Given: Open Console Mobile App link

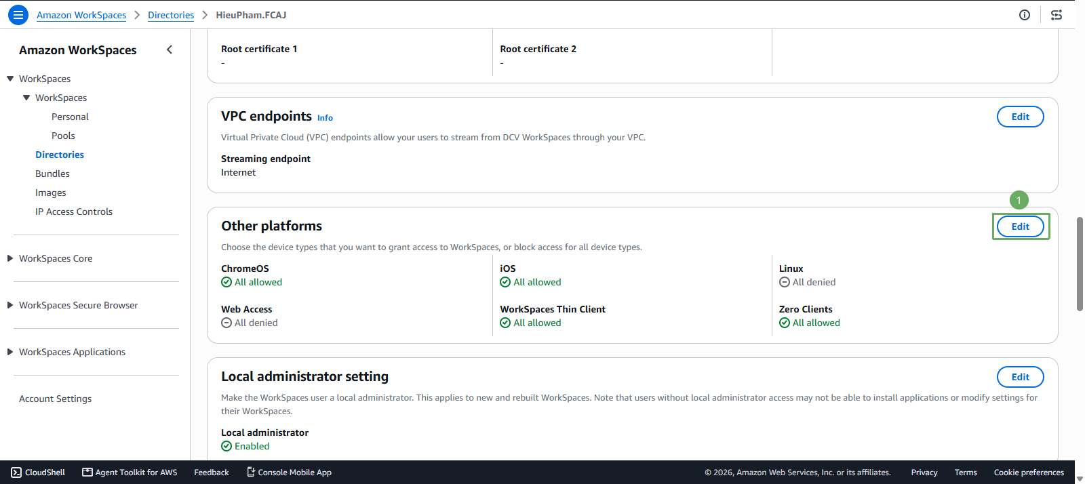Looking at the screenshot, I should [x=289, y=472].
